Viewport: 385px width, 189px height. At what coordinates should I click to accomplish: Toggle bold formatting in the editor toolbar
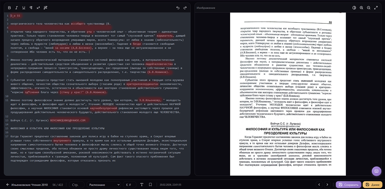[9, 8]
